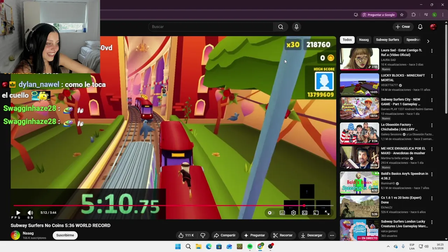Select the Speedrun filter chip
Viewport: 448px width, 252px height.
click(413, 40)
